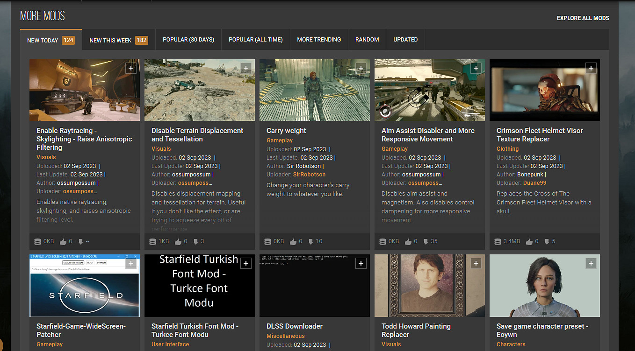
Task: Click plus icon on Crimson Fleet Helmet thumbnail
Action: point(591,68)
